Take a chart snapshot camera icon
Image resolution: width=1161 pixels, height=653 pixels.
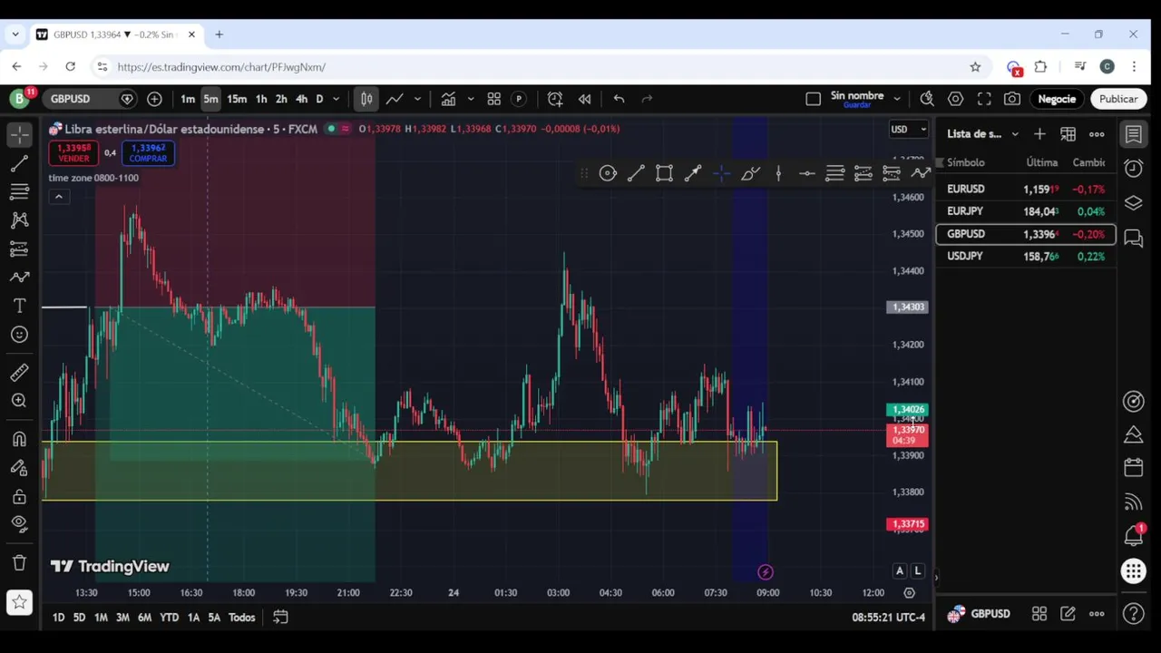pyautogui.click(x=1012, y=99)
